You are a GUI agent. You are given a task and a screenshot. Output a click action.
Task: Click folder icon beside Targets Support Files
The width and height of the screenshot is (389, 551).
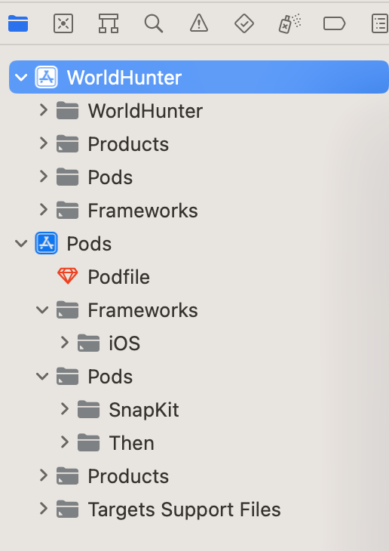tap(67, 509)
